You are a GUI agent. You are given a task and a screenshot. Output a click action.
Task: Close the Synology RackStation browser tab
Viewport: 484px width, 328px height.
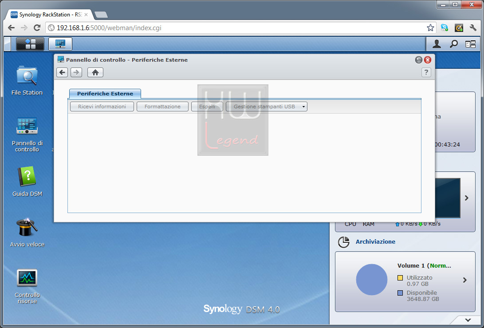[x=86, y=15]
